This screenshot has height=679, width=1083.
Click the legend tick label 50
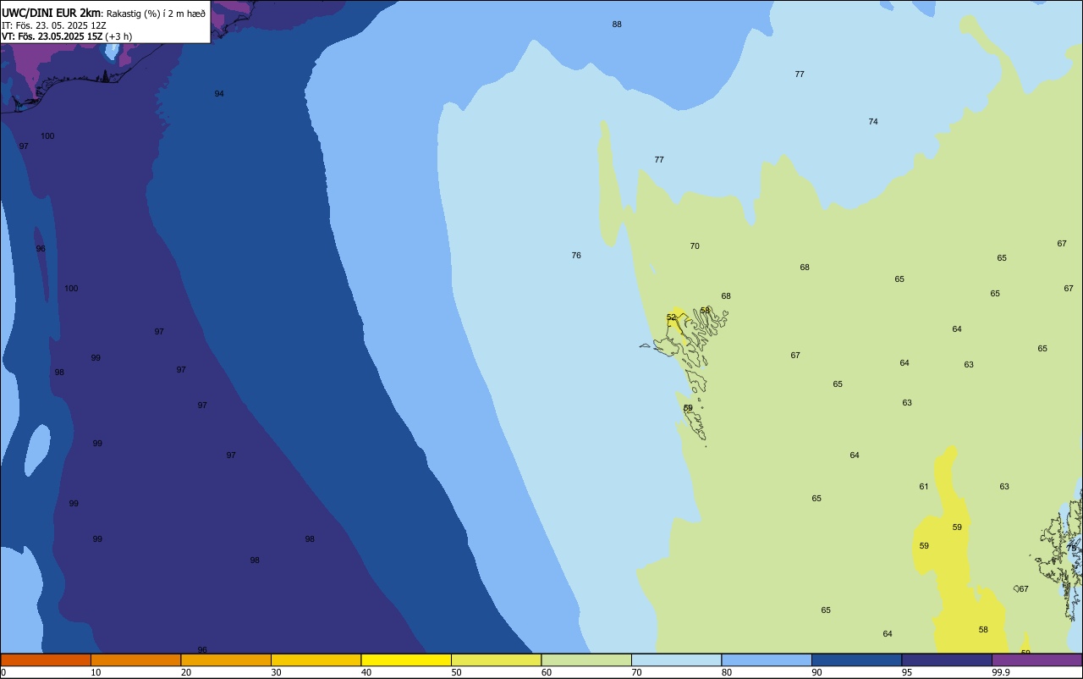tap(456, 672)
